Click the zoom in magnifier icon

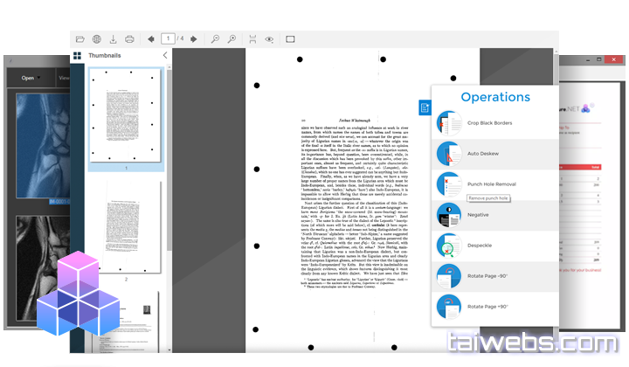[232, 39]
